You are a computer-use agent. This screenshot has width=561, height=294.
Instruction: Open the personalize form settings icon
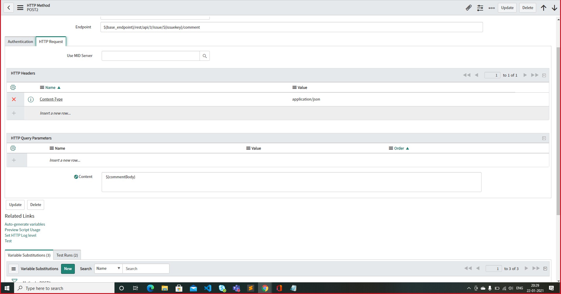coord(480,8)
